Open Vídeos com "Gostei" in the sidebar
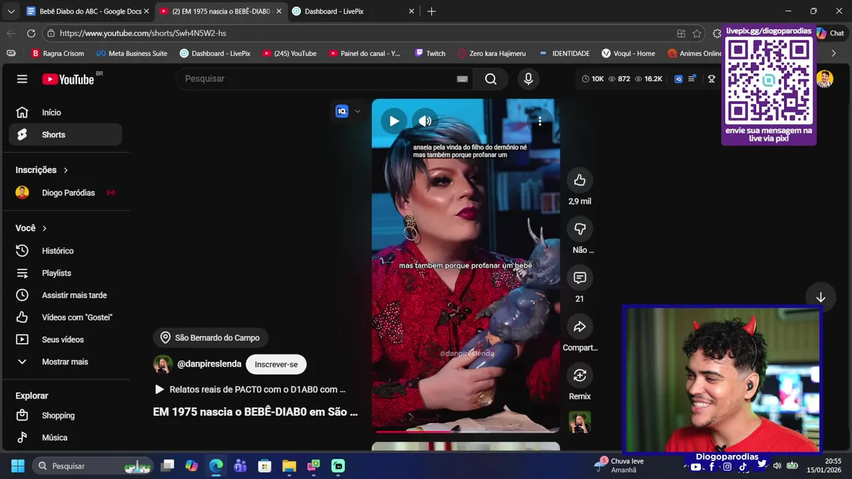This screenshot has height=479, width=852. 65,317
